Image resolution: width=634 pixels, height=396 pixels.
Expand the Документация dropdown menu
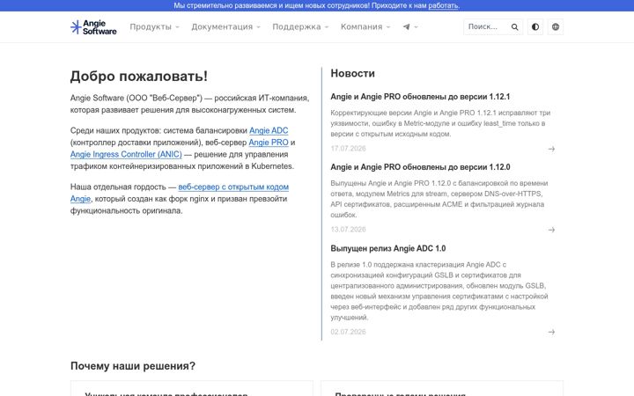[225, 27]
